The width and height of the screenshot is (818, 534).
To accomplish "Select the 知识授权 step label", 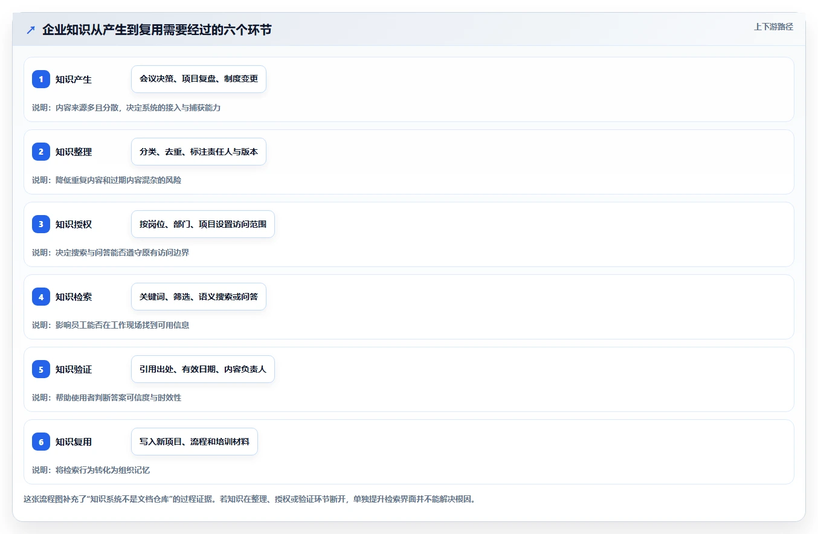I will [x=74, y=224].
